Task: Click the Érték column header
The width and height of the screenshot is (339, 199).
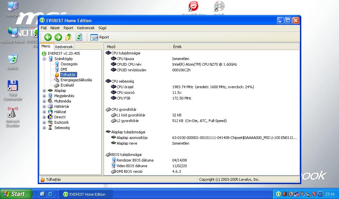Action: (x=235, y=47)
